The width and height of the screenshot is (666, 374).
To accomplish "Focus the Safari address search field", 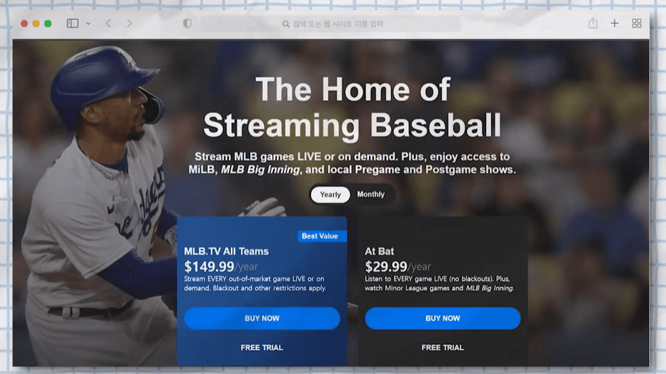I will pyautogui.click(x=330, y=24).
